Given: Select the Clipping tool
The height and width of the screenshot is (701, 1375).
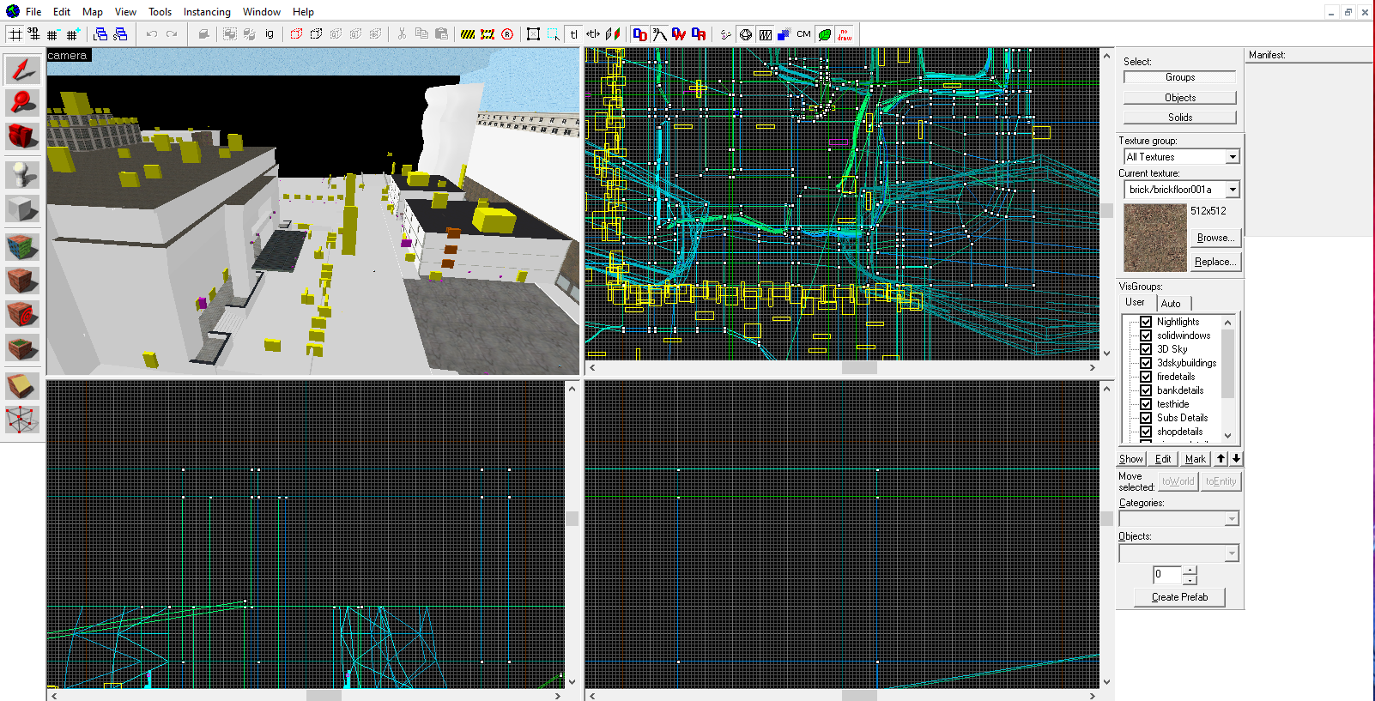Looking at the screenshot, I should click(x=22, y=386).
